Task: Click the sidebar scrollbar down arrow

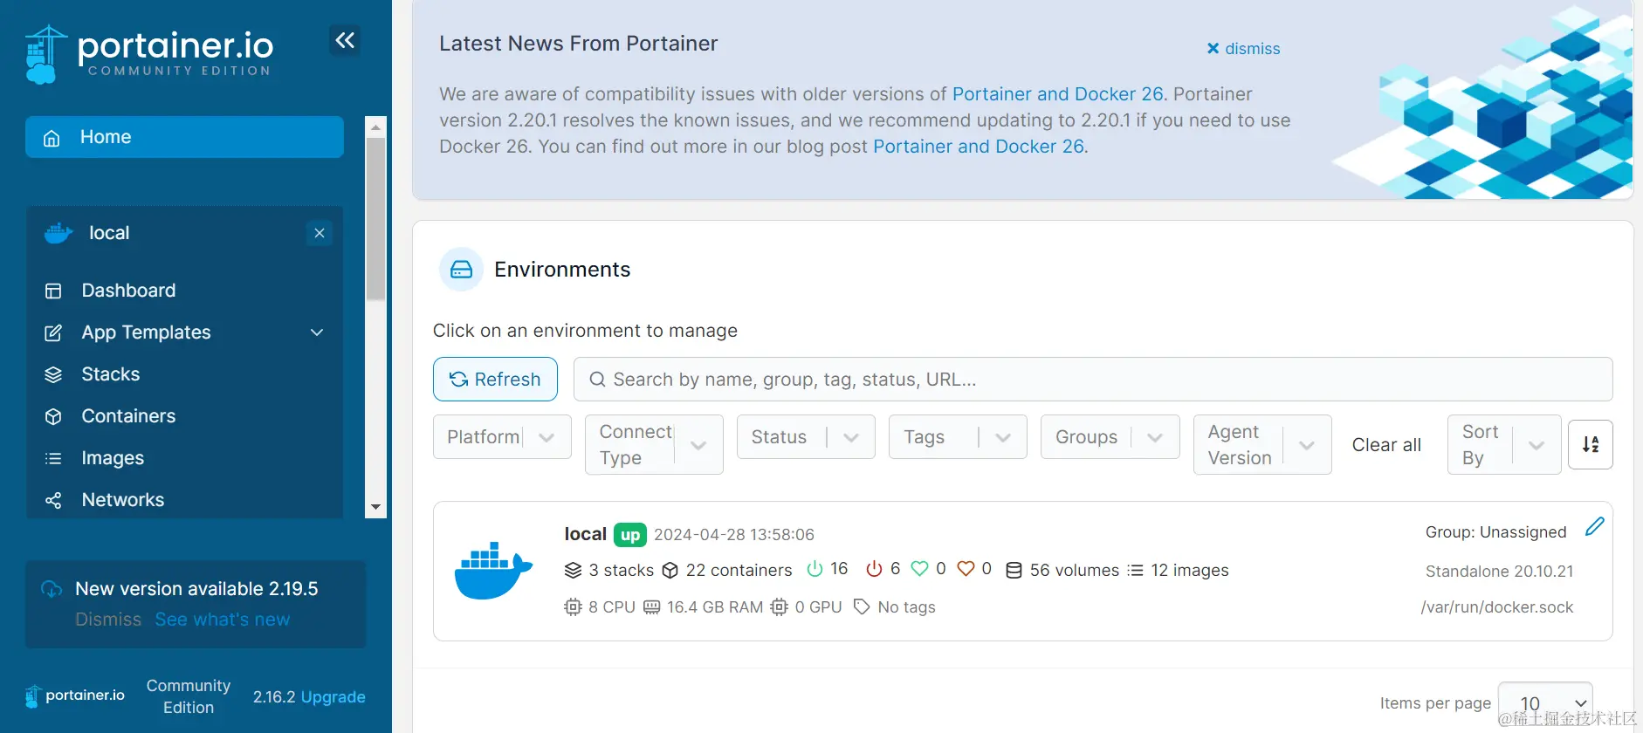Action: (x=375, y=507)
